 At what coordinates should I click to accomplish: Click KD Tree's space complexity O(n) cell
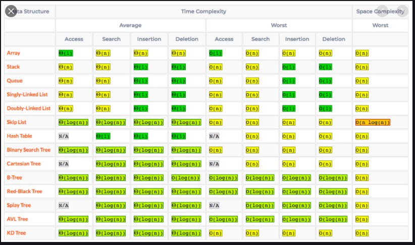point(362,233)
